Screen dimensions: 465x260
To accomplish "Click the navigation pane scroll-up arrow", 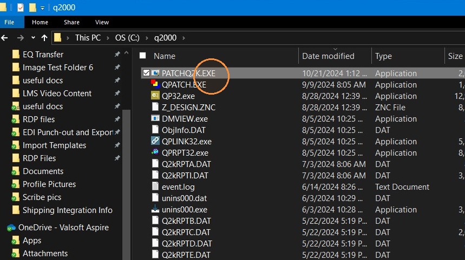I will click(x=126, y=53).
